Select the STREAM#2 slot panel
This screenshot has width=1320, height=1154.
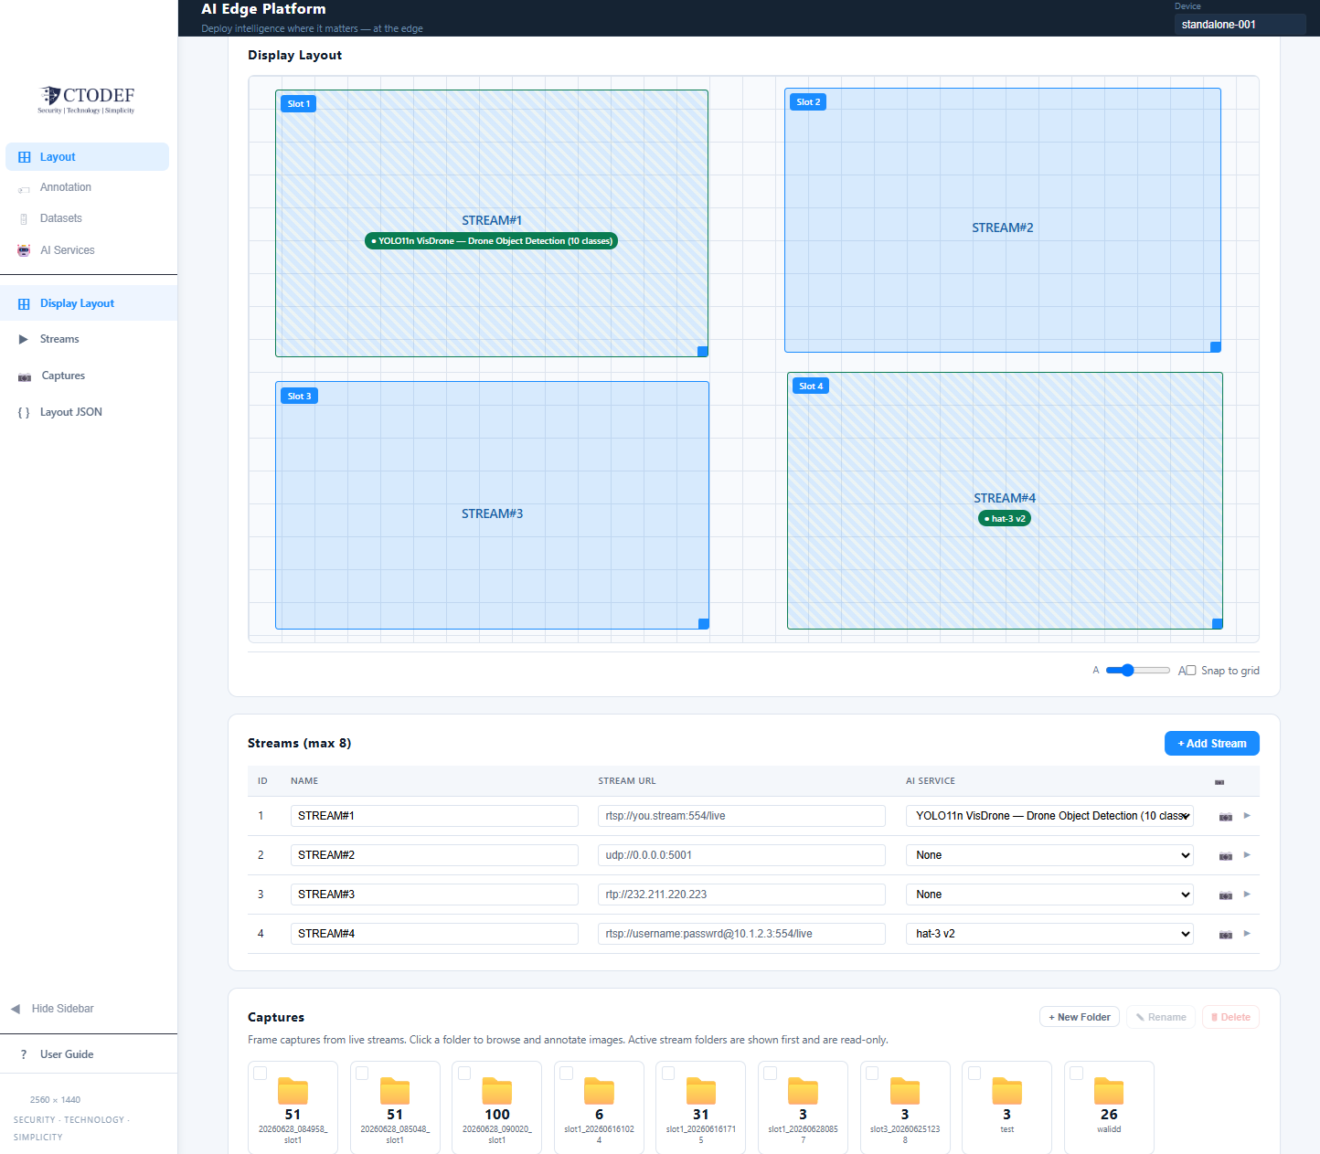click(1003, 220)
